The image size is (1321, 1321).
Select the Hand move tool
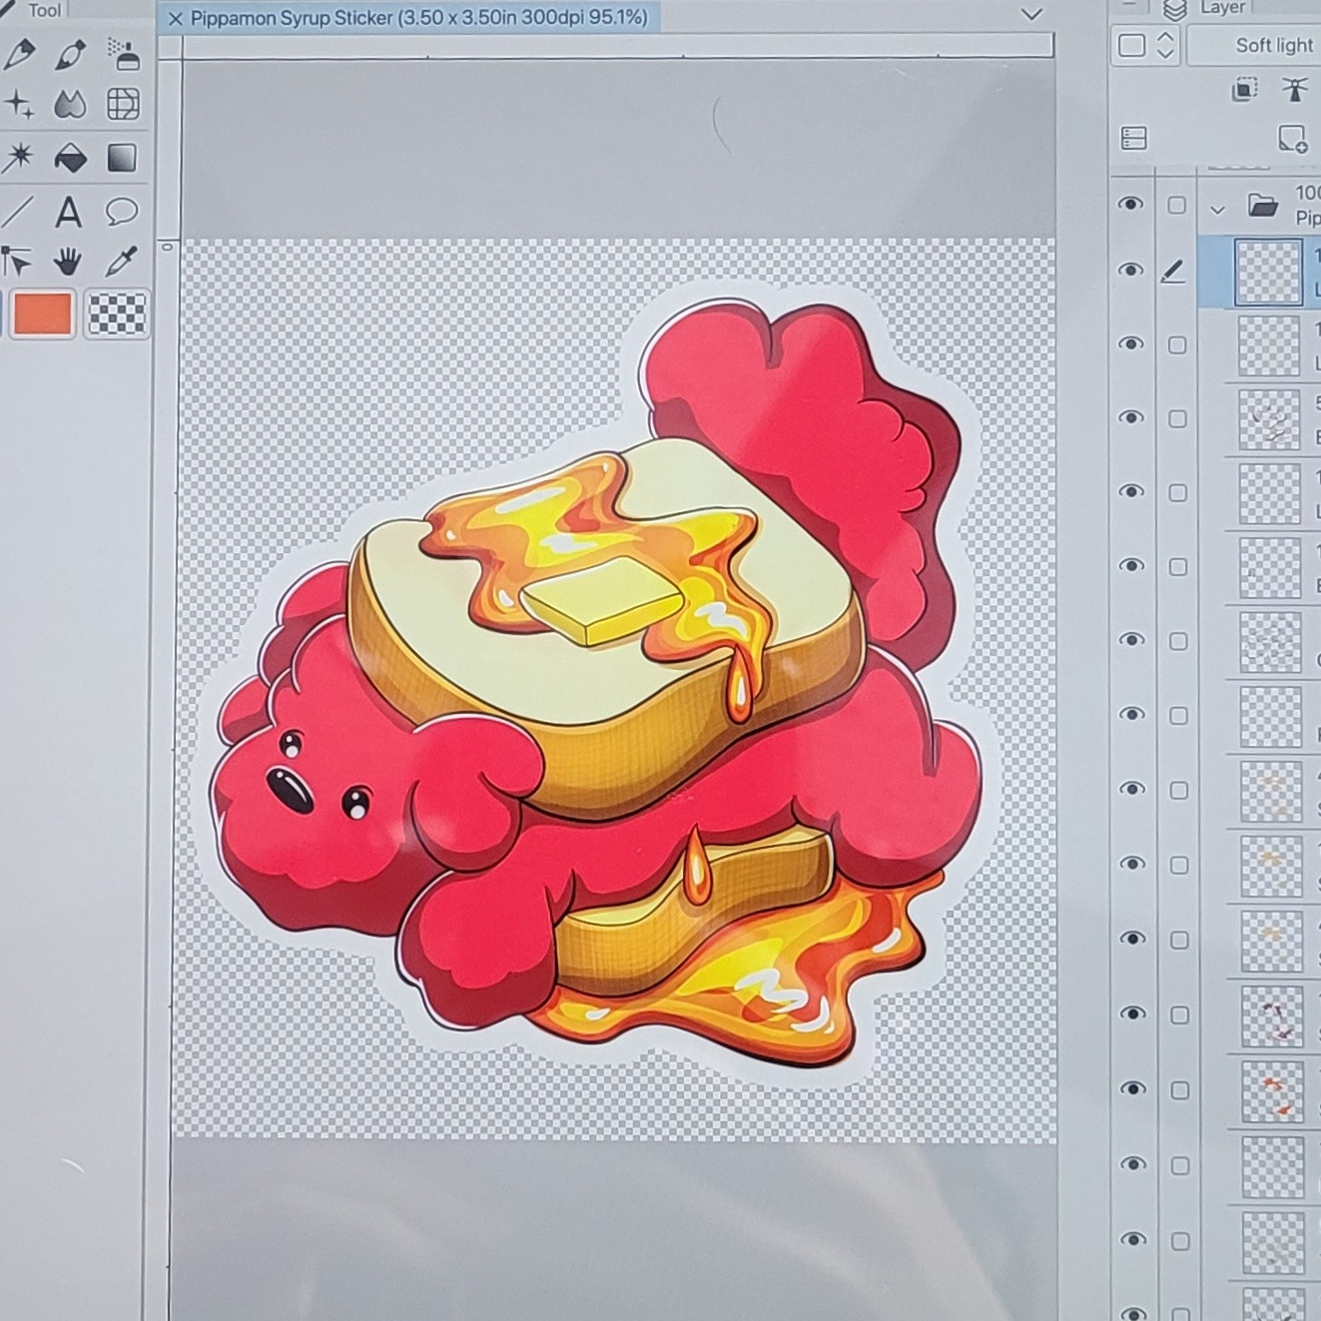(68, 263)
